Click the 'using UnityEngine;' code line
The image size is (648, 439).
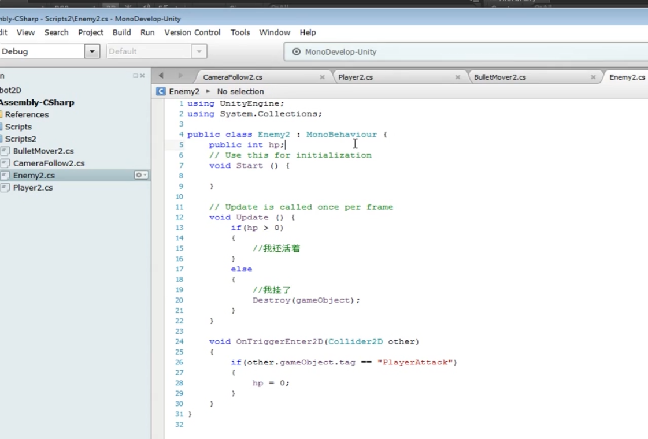click(236, 103)
